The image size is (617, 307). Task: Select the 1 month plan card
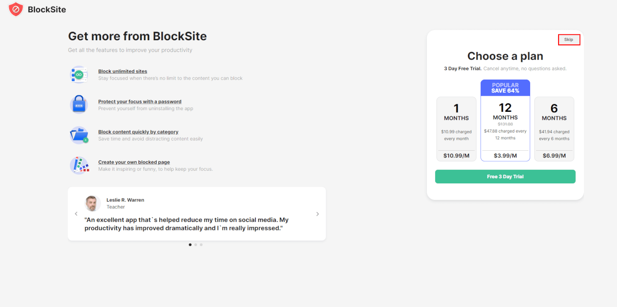pos(456,129)
